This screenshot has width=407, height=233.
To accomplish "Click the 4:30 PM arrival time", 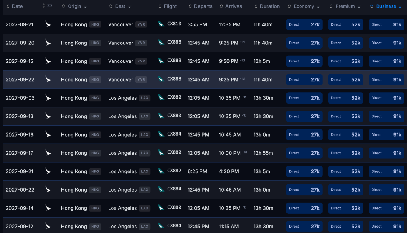I will pyautogui.click(x=229, y=172).
